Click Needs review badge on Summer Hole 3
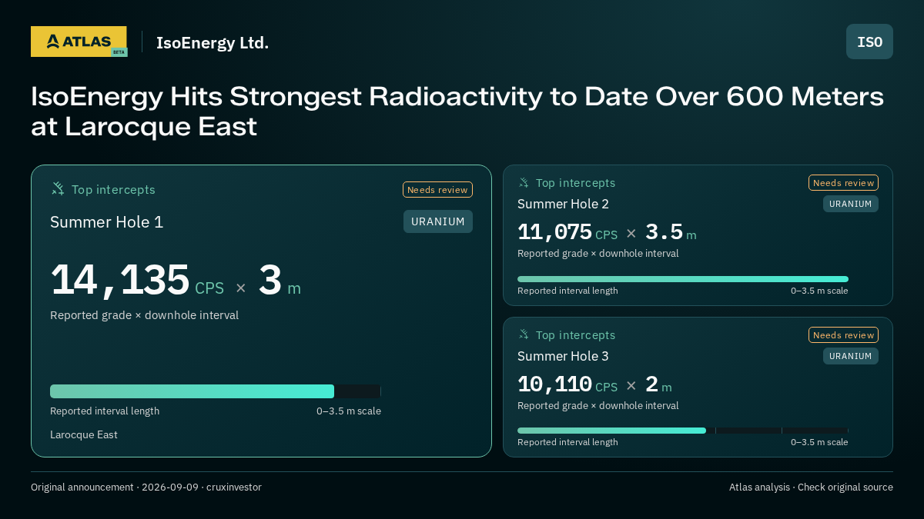The width and height of the screenshot is (924, 519). coord(843,334)
